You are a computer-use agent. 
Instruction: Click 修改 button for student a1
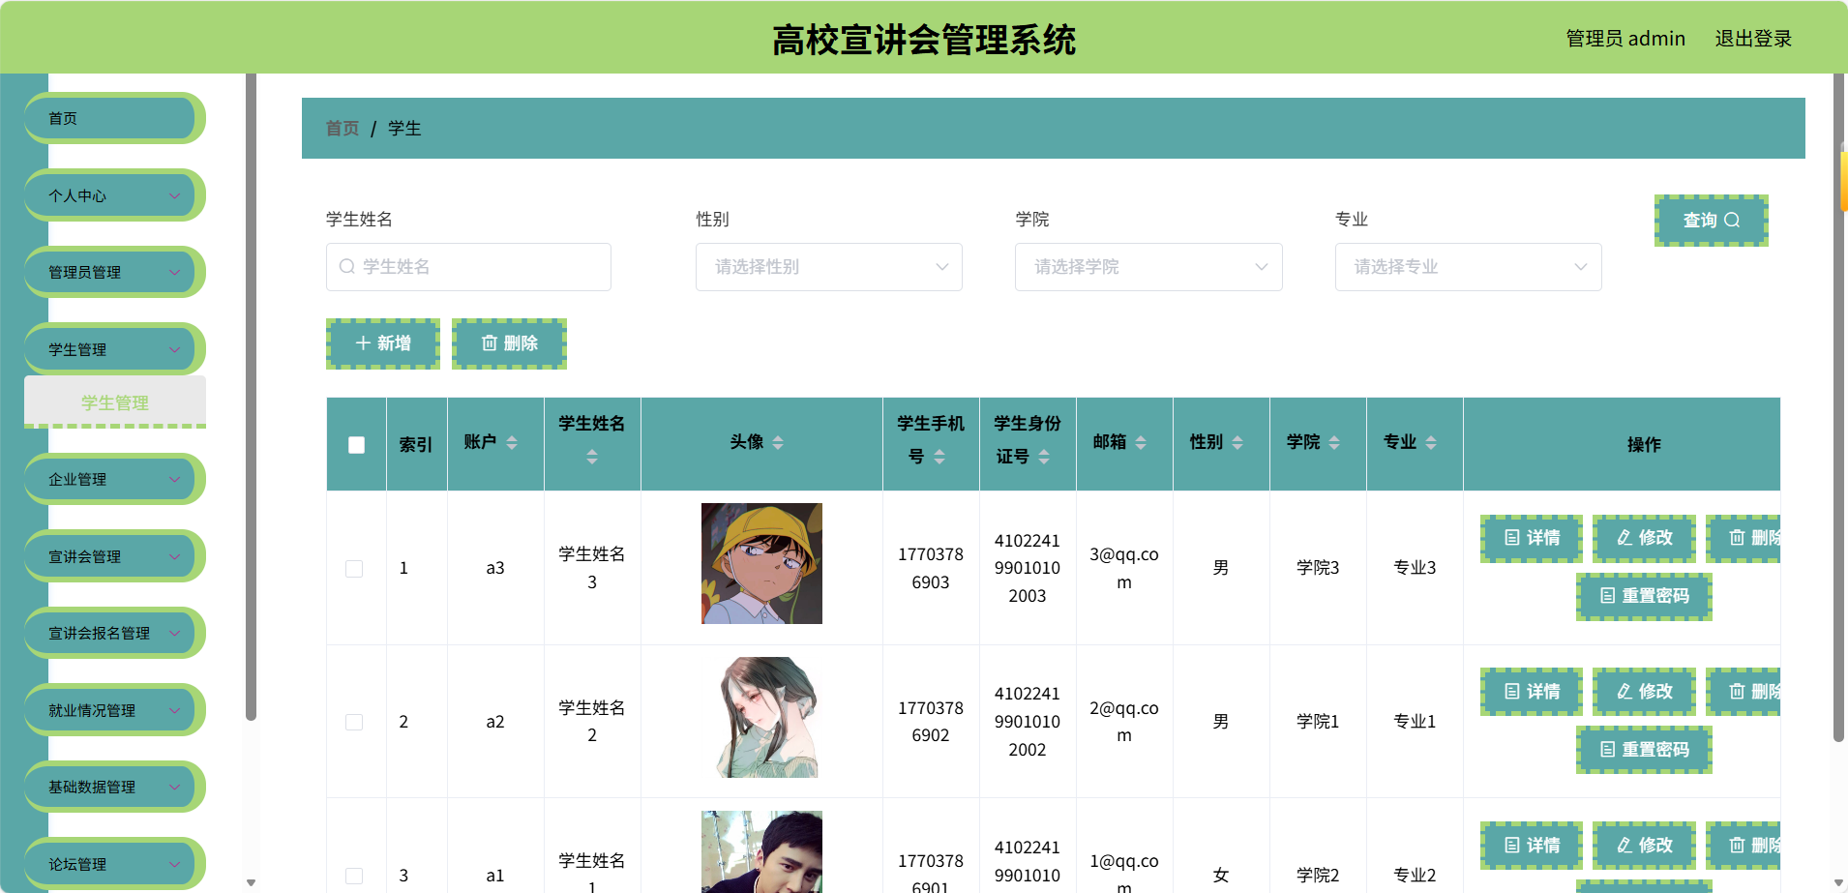1644,846
